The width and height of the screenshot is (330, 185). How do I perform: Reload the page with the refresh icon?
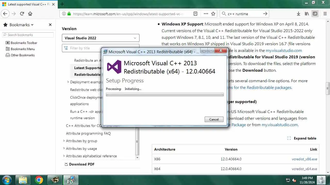pyautogui.click(x=22, y=14)
